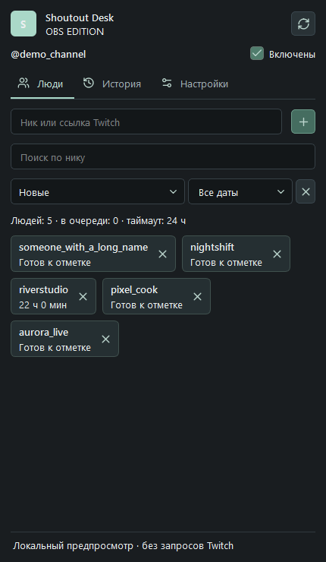Open the Все даты filter dropdown
Image resolution: width=326 pixels, height=562 pixels.
[240, 191]
